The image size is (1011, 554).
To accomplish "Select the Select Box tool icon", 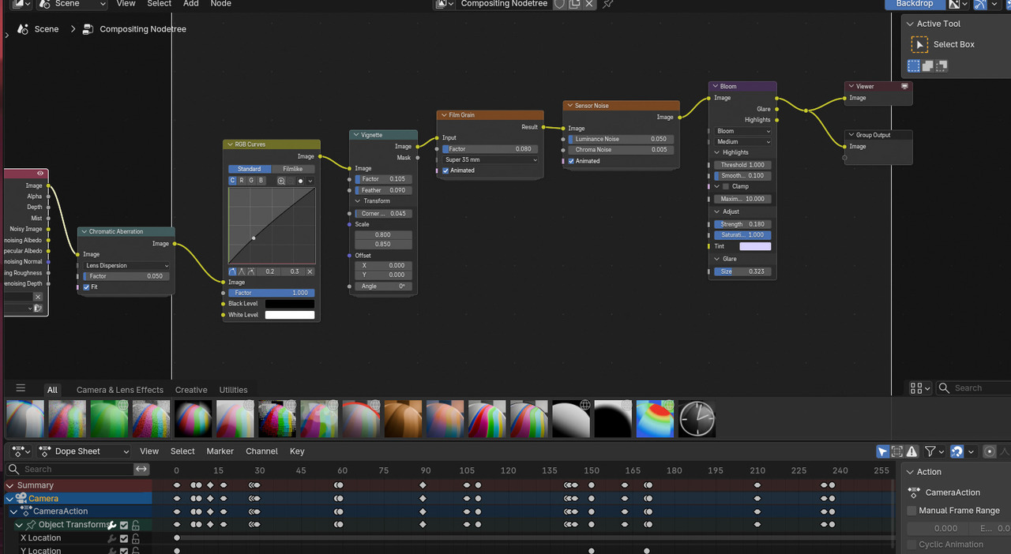I will click(x=919, y=44).
